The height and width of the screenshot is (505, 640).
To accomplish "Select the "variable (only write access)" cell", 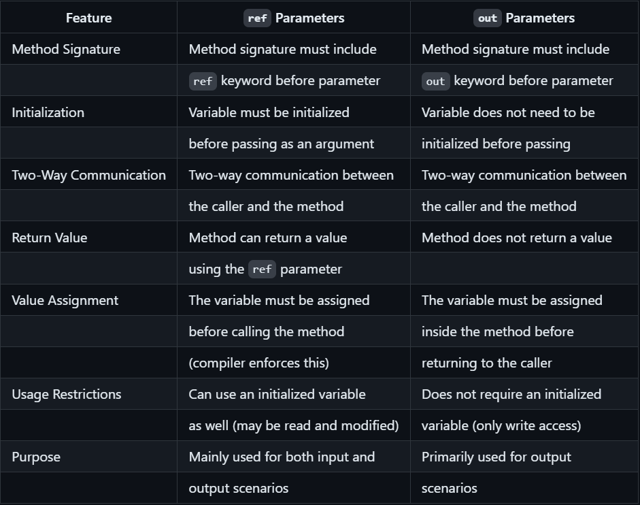I will (501, 425).
